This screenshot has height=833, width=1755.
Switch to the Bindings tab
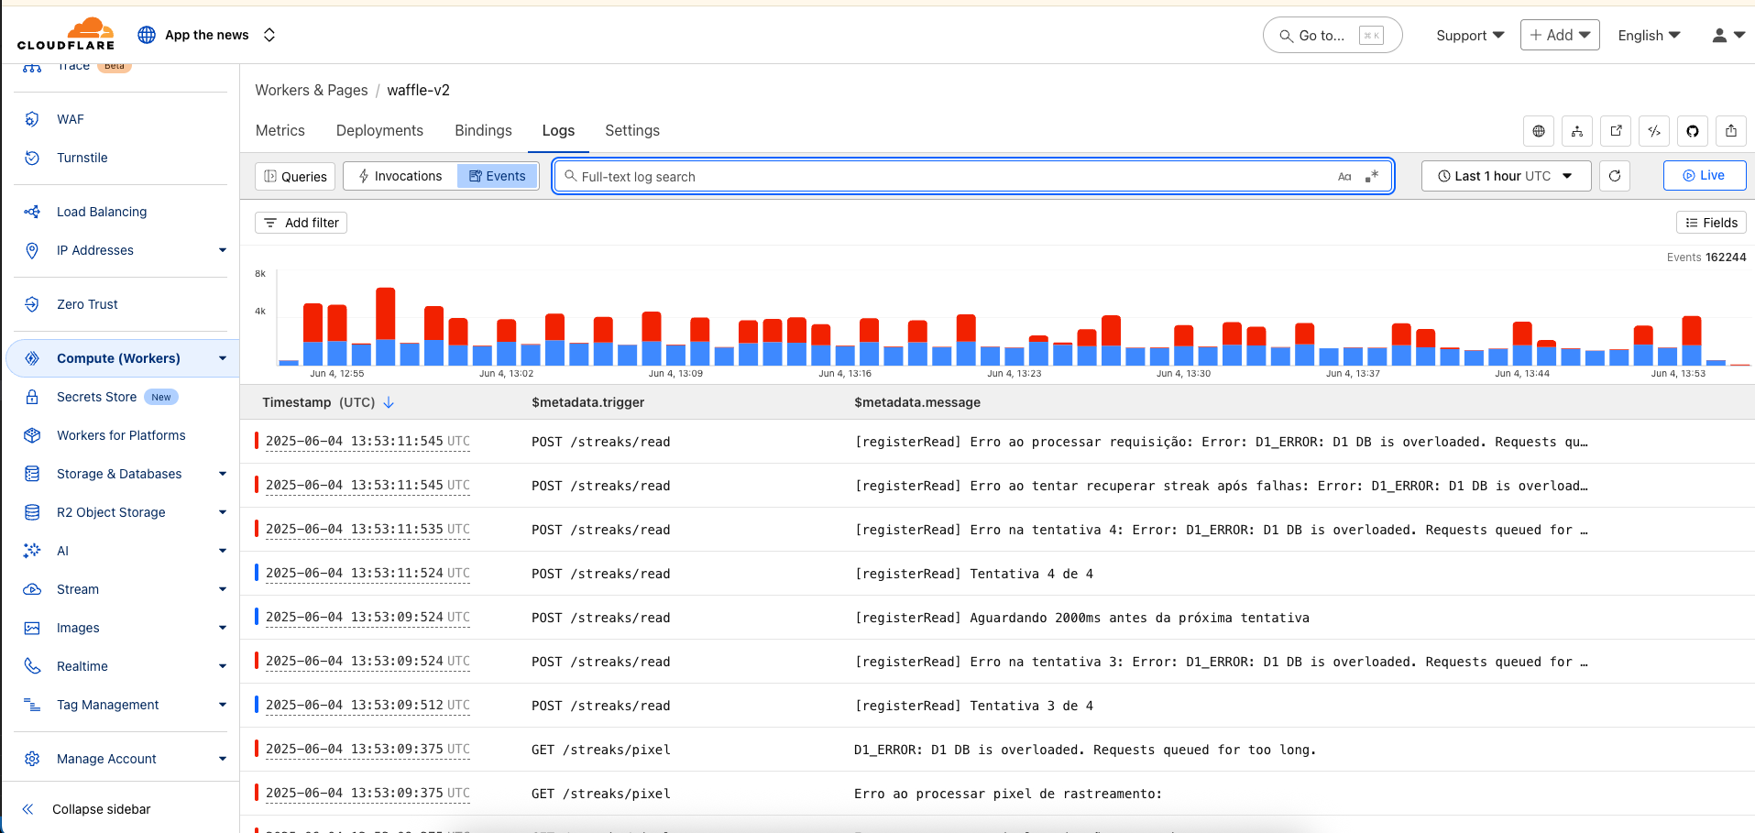[483, 130]
